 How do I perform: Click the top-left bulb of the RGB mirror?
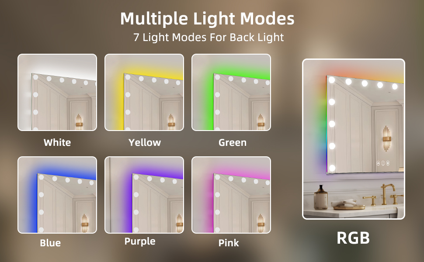click(332, 79)
